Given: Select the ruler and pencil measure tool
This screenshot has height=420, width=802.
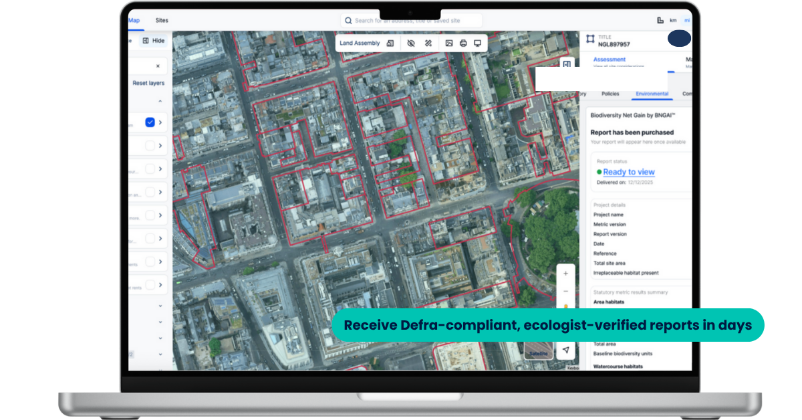Looking at the screenshot, I should coord(429,43).
